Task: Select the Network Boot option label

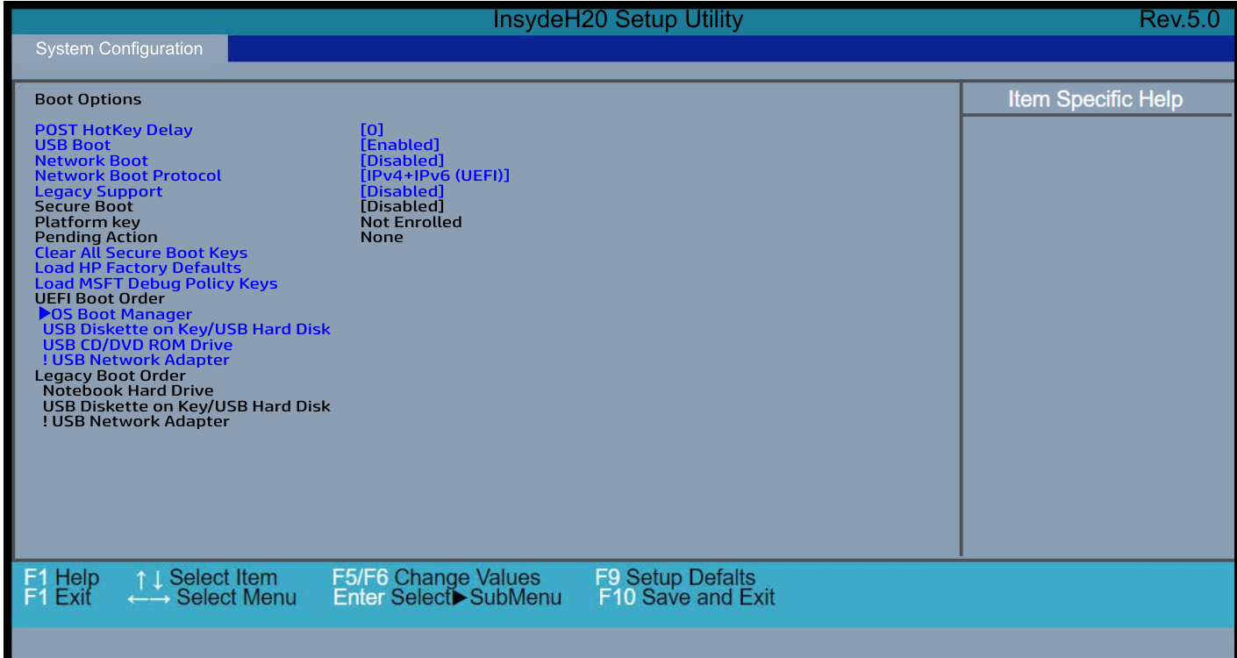Action: (91, 161)
